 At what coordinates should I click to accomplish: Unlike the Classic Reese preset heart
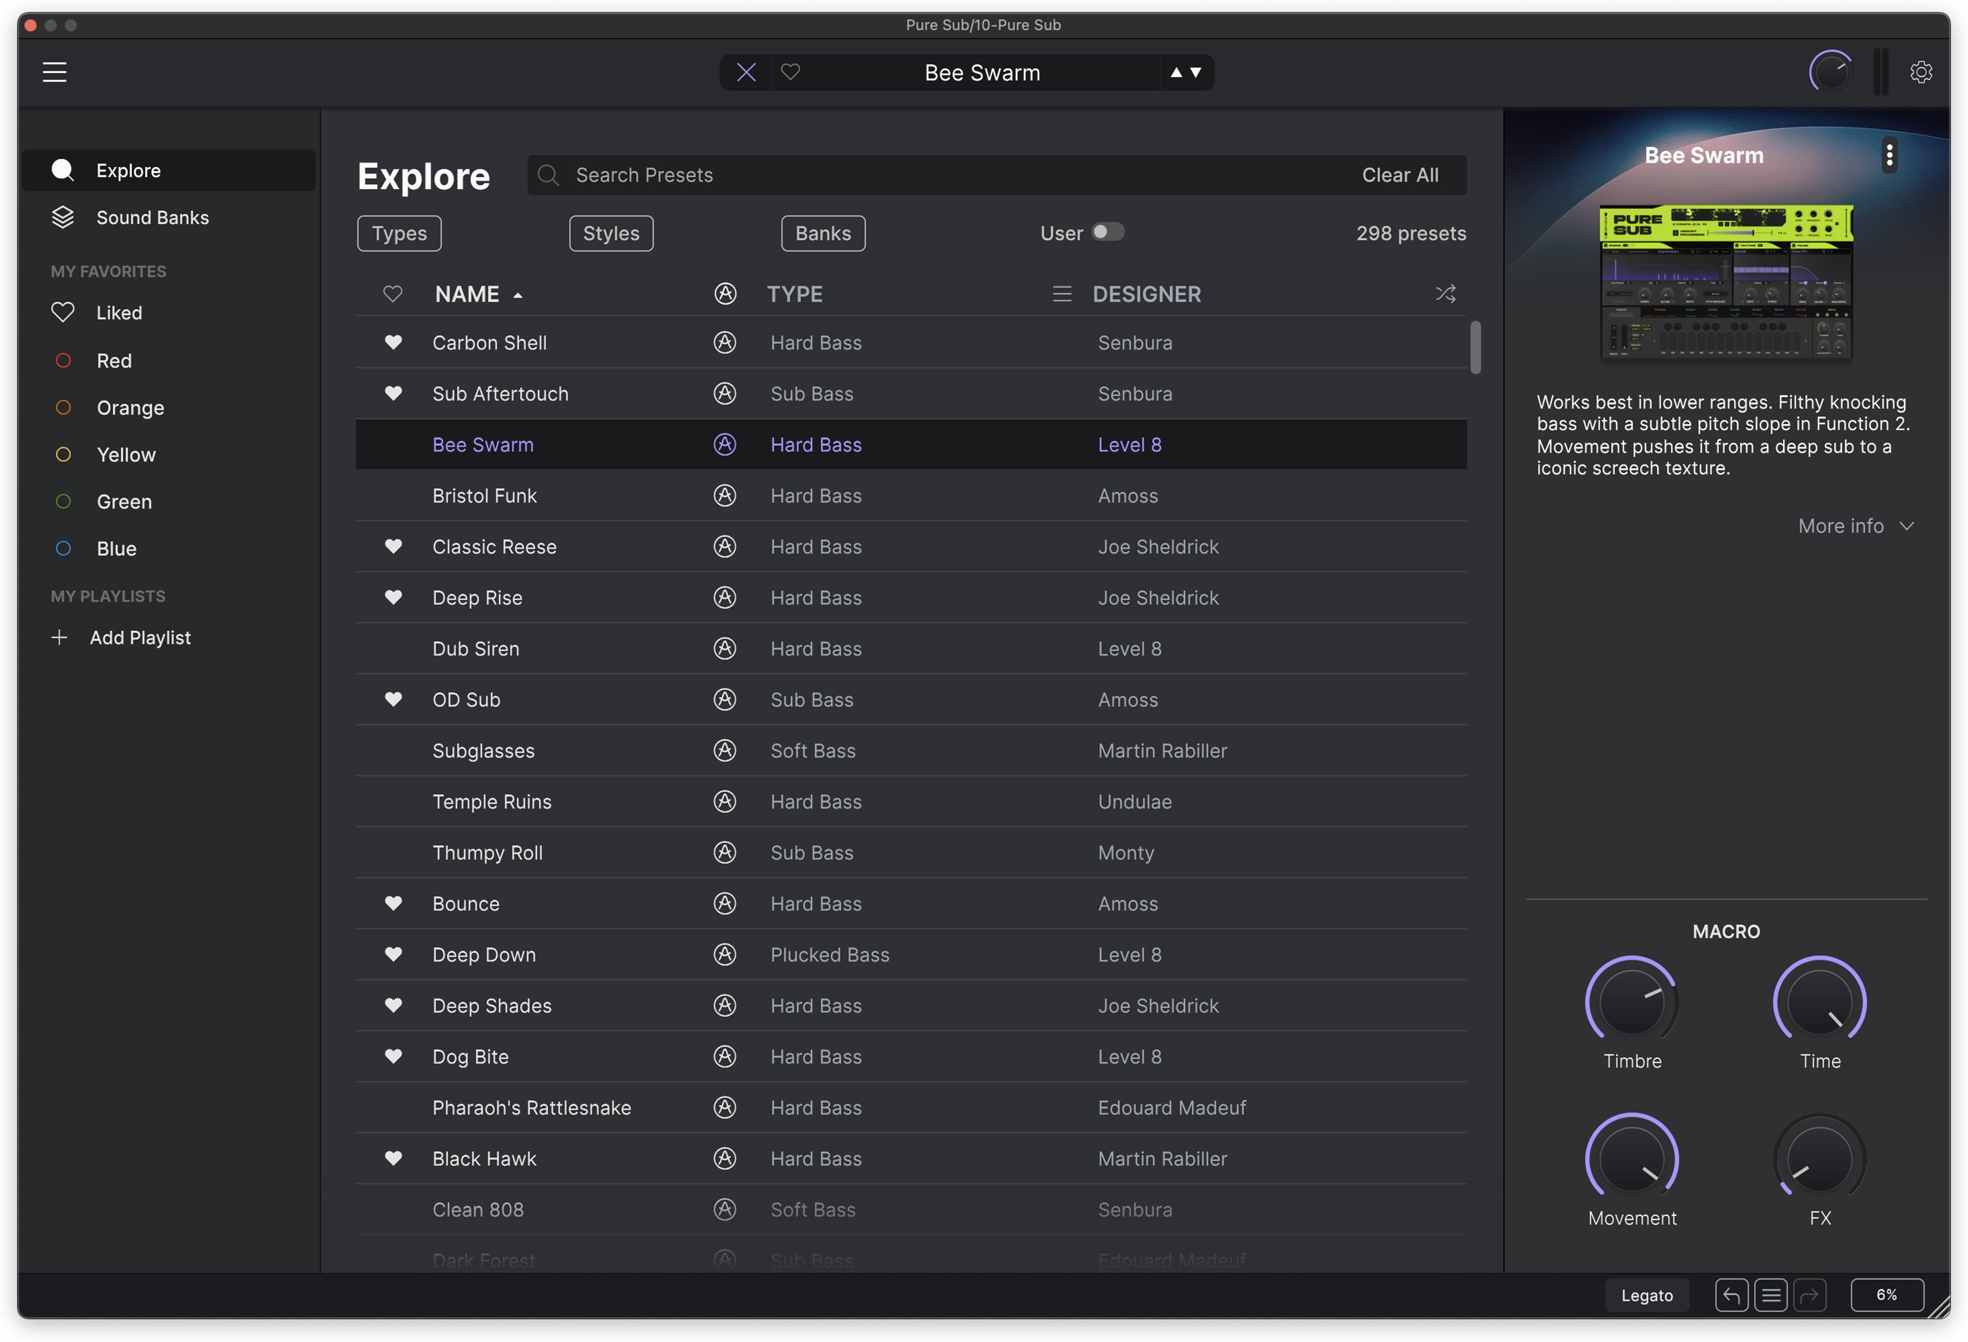[x=393, y=547]
